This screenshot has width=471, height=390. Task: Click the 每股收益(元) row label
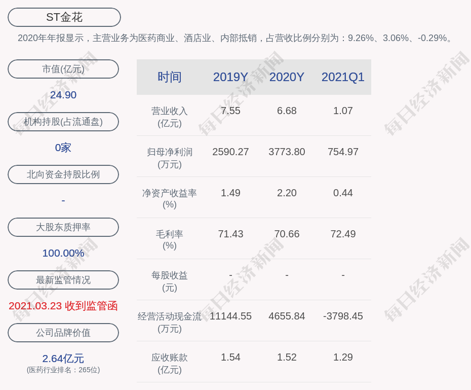pyautogui.click(x=170, y=281)
